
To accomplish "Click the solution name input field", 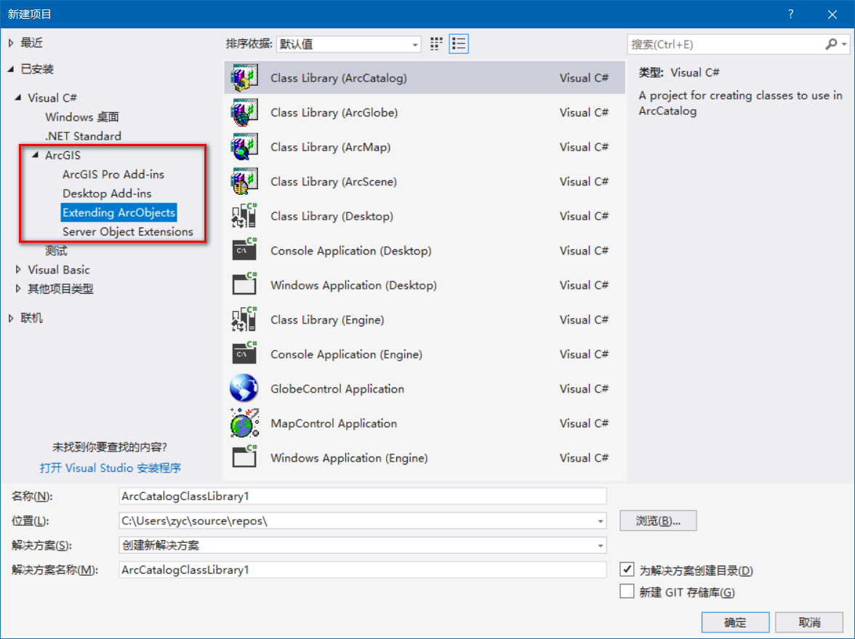I will 363,570.
